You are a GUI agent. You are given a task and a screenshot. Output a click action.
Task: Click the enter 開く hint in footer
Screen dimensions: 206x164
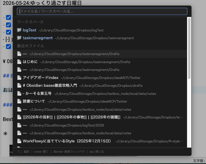coord(41,152)
